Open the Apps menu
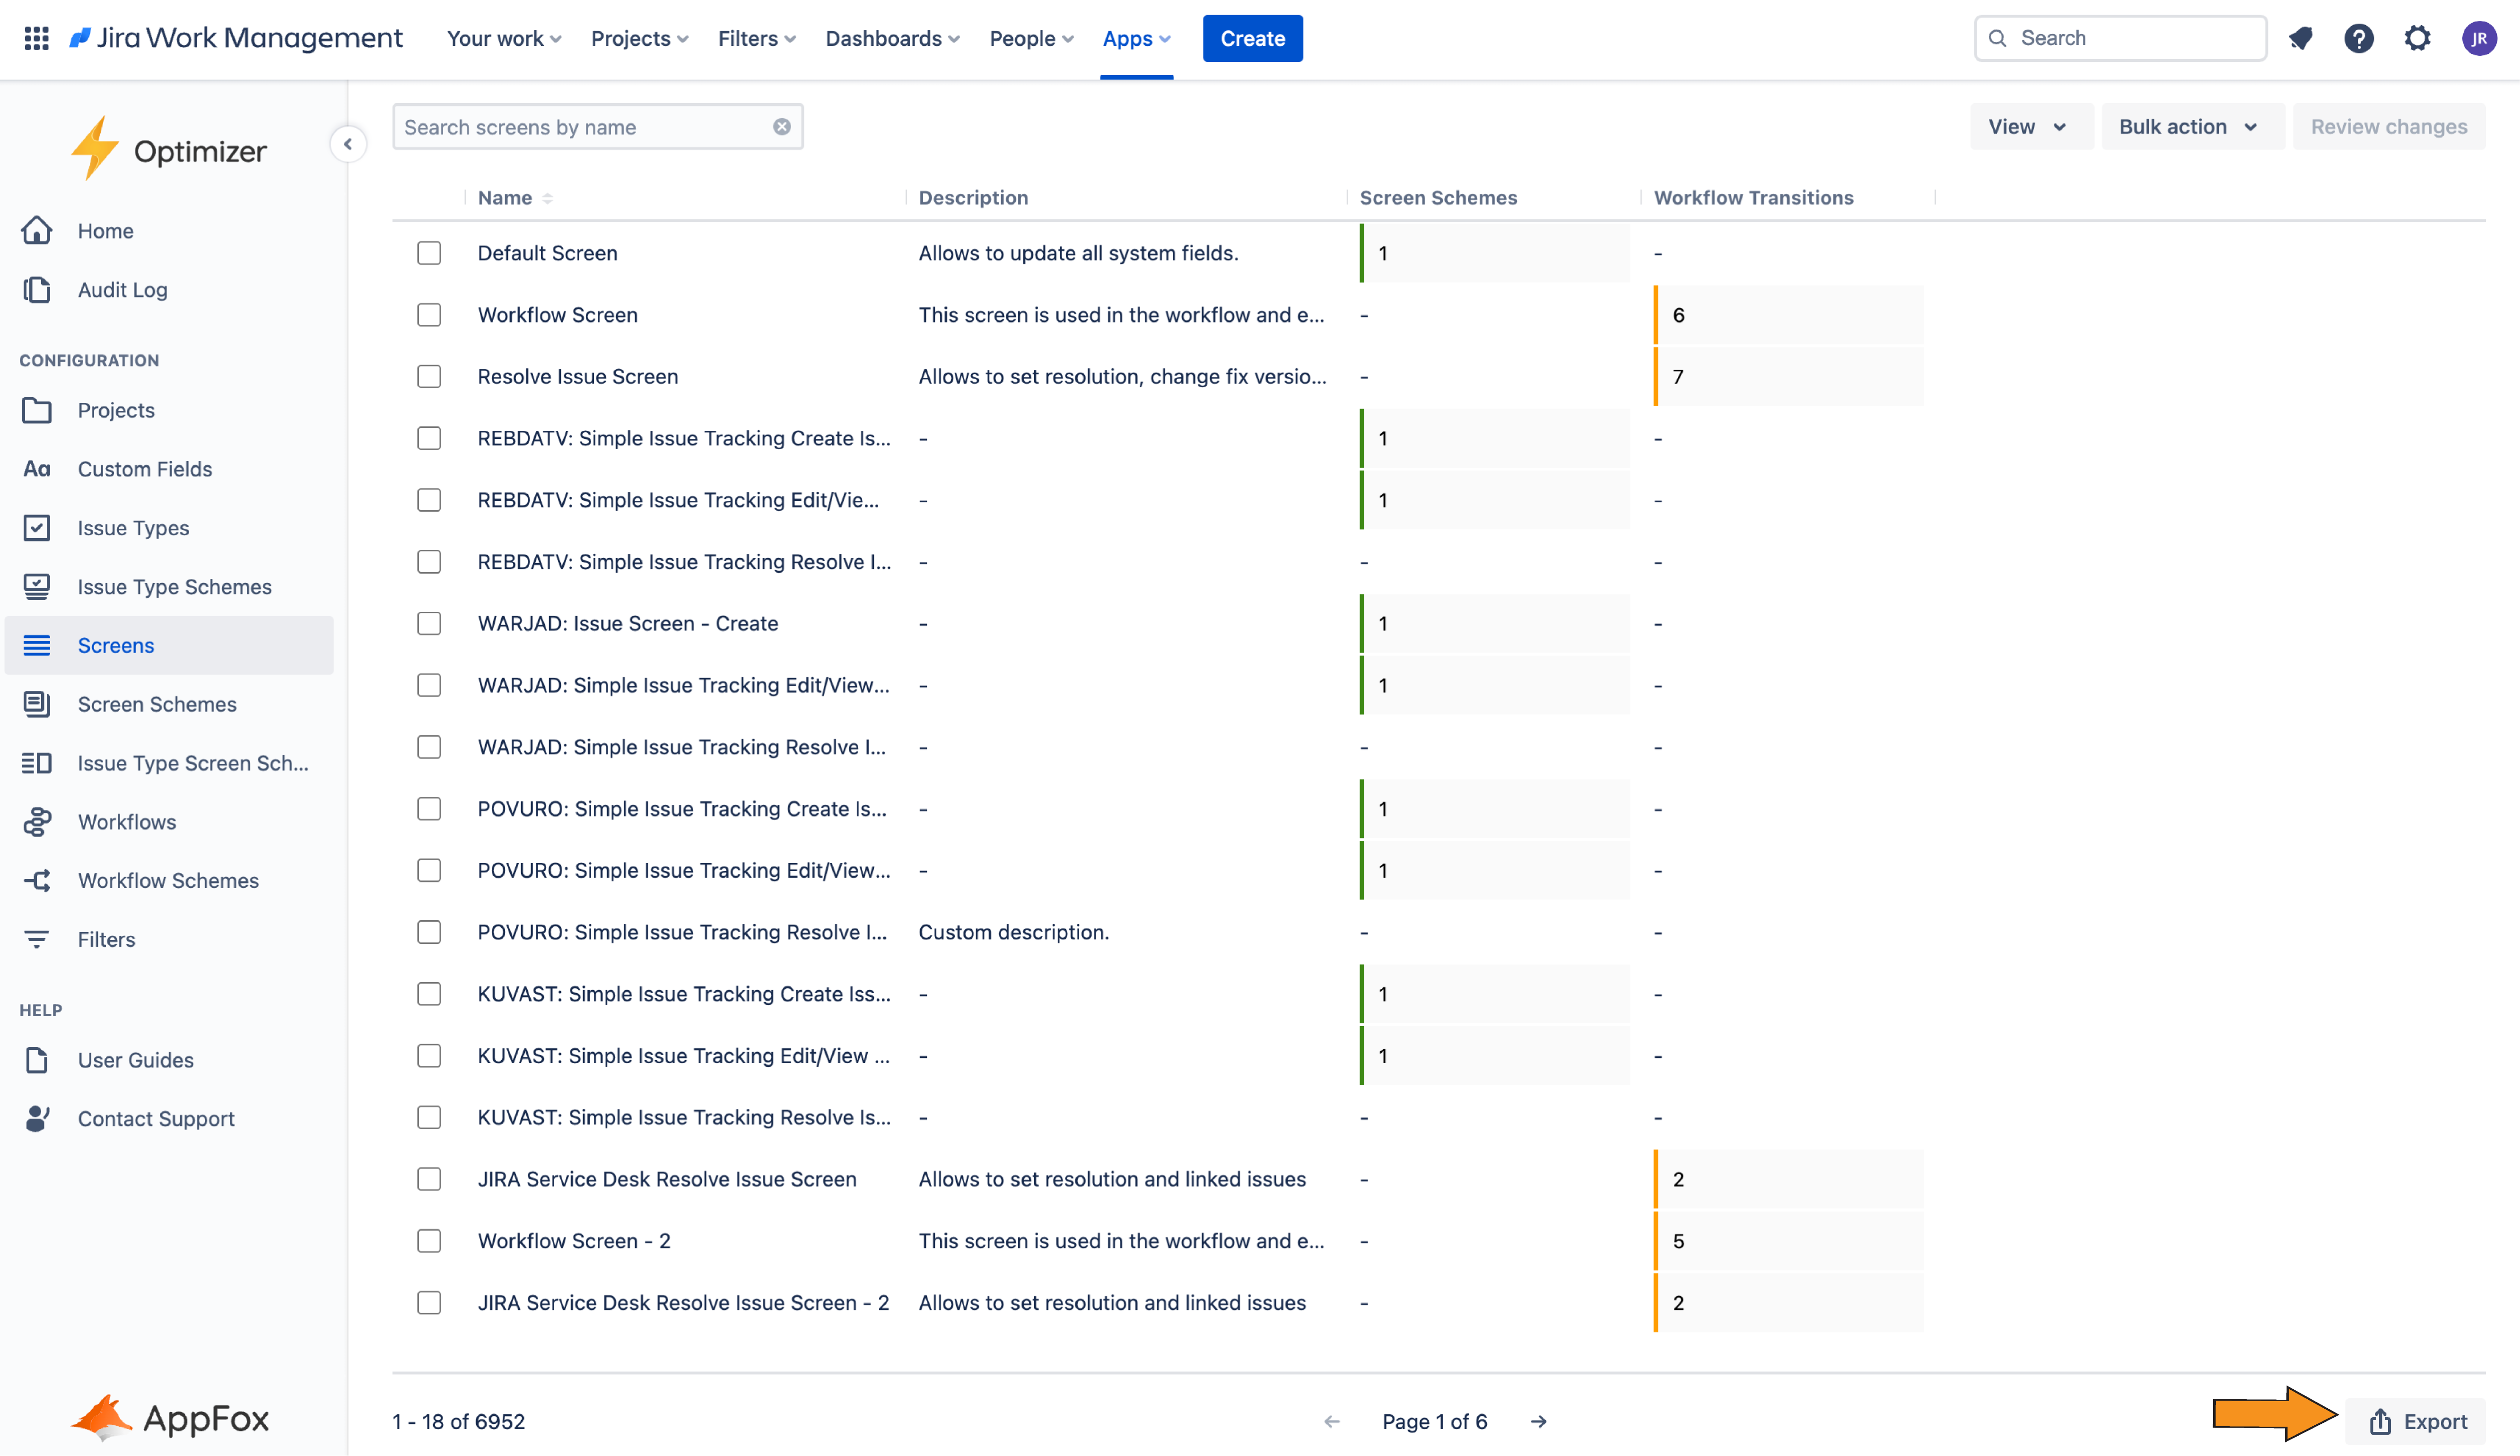The image size is (2520, 1456). (x=1136, y=38)
